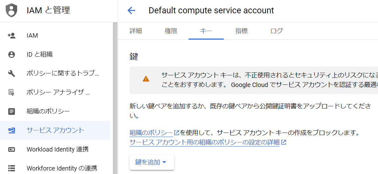Open the 鍵を追加 dropdown

[152, 162]
